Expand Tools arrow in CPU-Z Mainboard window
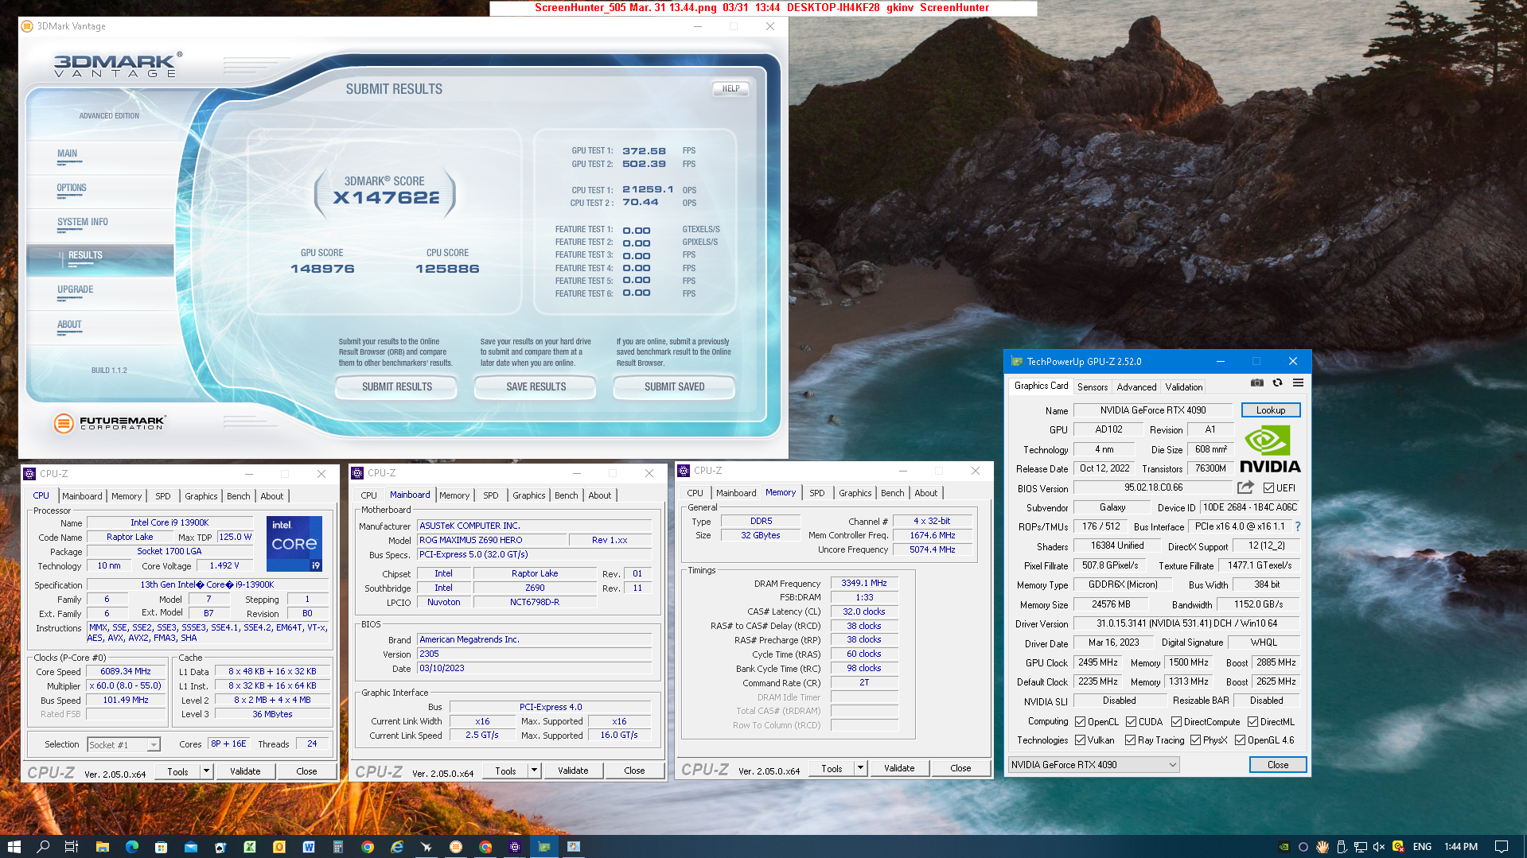Screen dimensions: 1527x858 click(x=534, y=771)
